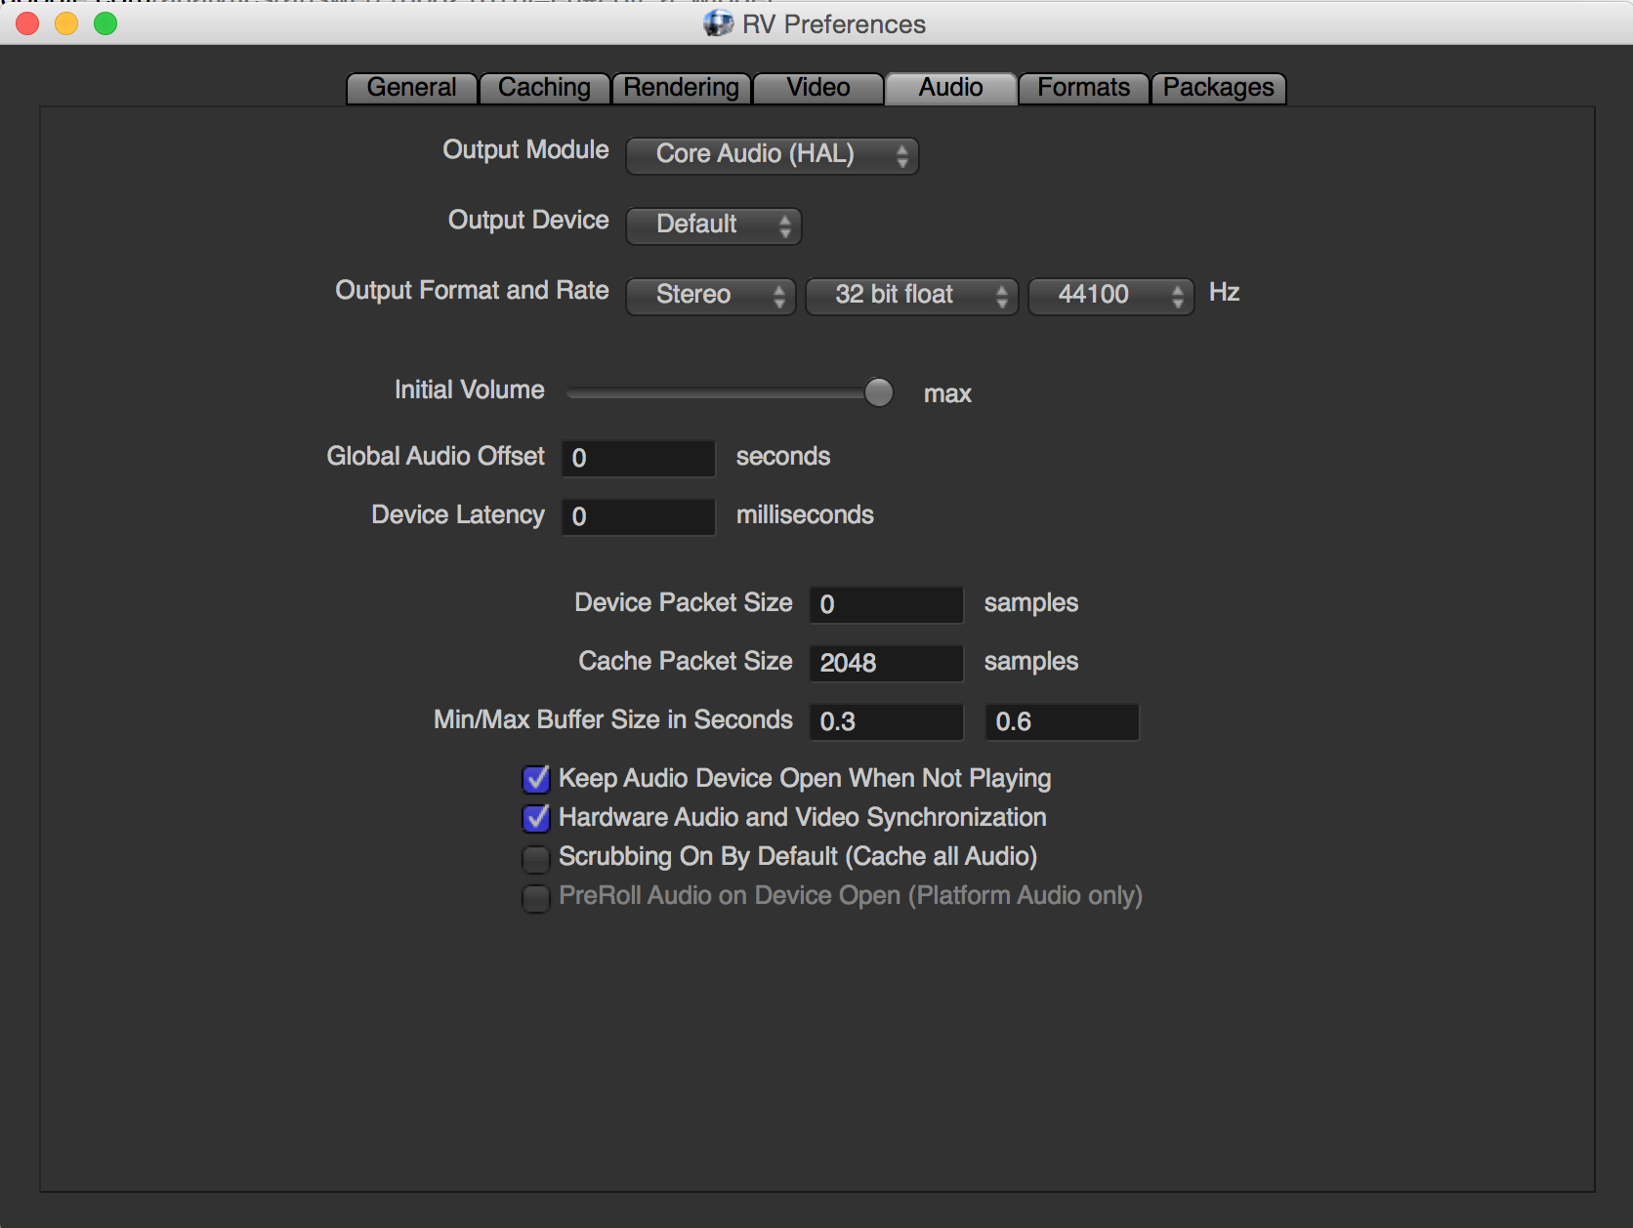Click the Device Packet Size field
Viewport: 1633px width, 1228px height.
point(887,604)
